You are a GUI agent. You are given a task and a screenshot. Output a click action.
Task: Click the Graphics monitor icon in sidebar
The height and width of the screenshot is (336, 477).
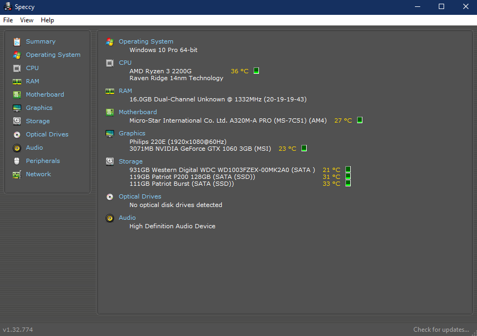pos(16,108)
